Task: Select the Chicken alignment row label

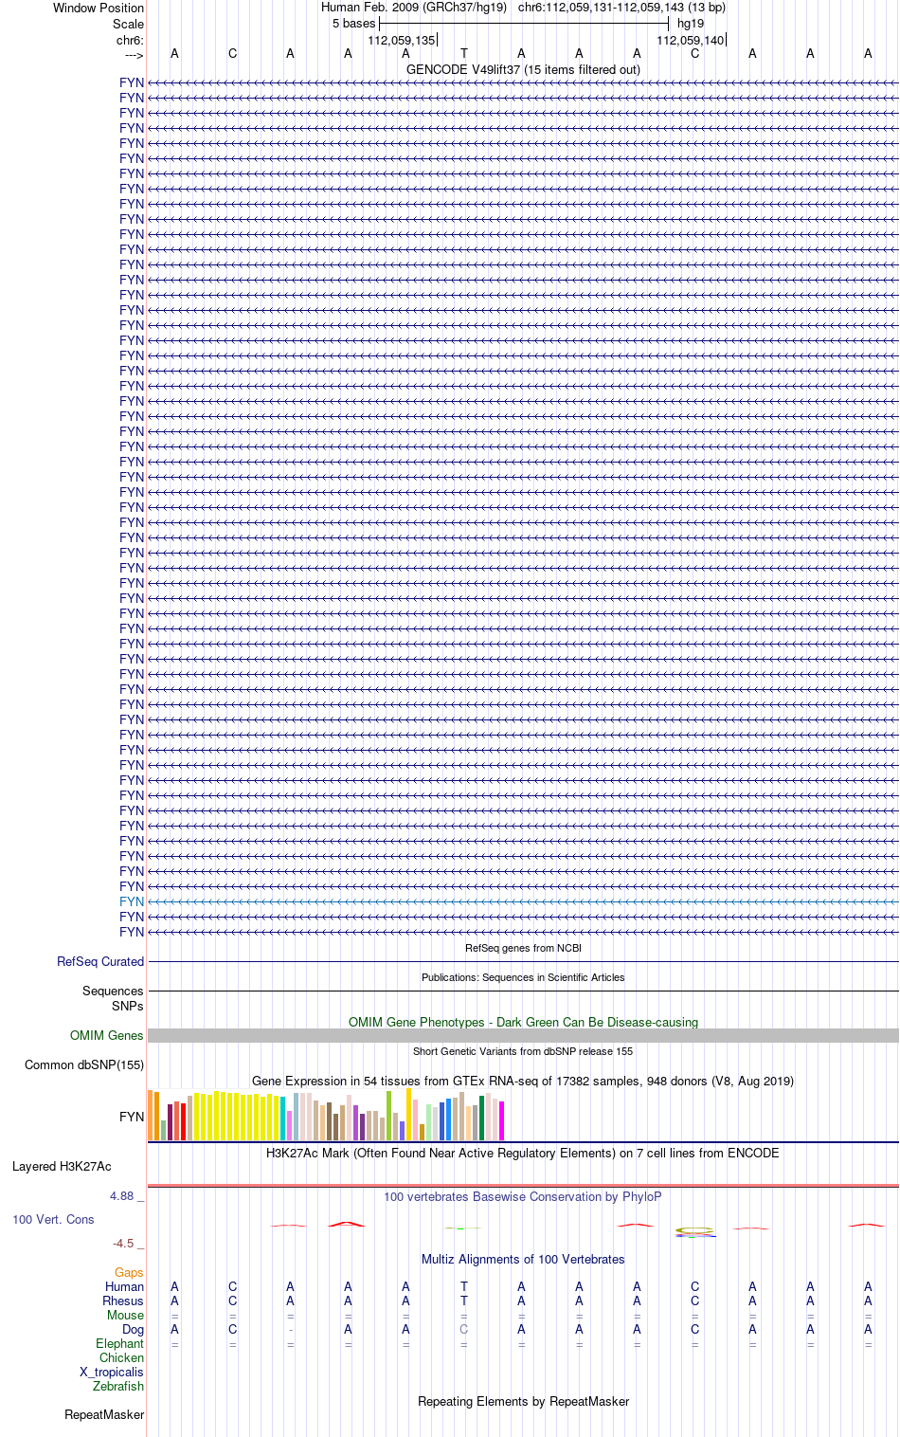Action: point(122,1357)
